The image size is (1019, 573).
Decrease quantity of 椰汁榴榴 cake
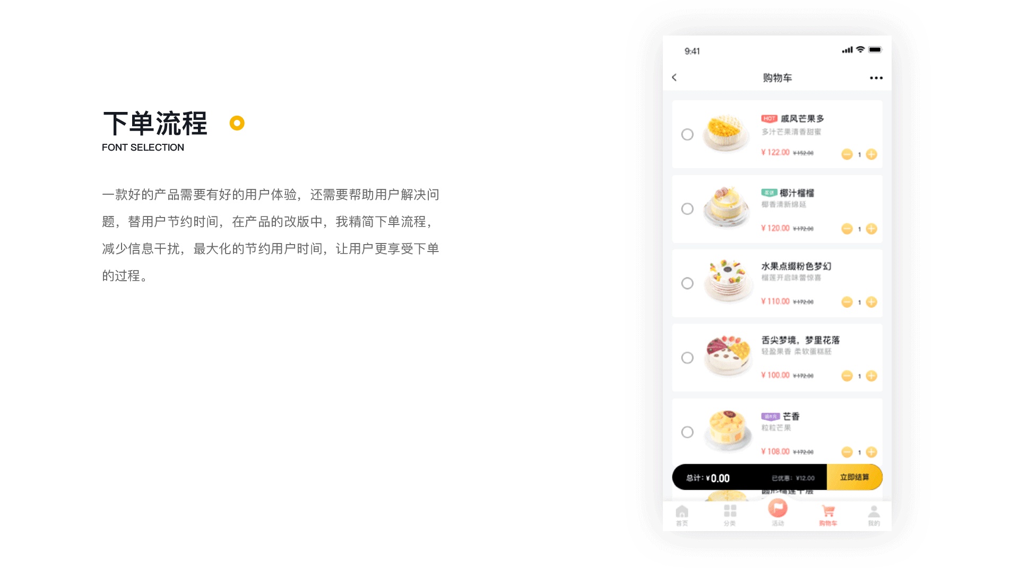[x=847, y=229]
